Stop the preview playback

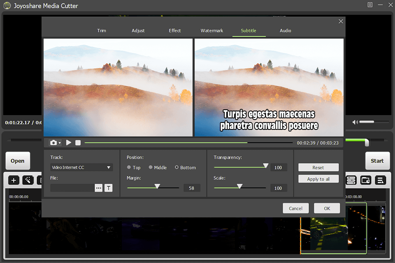pyautogui.click(x=78, y=143)
